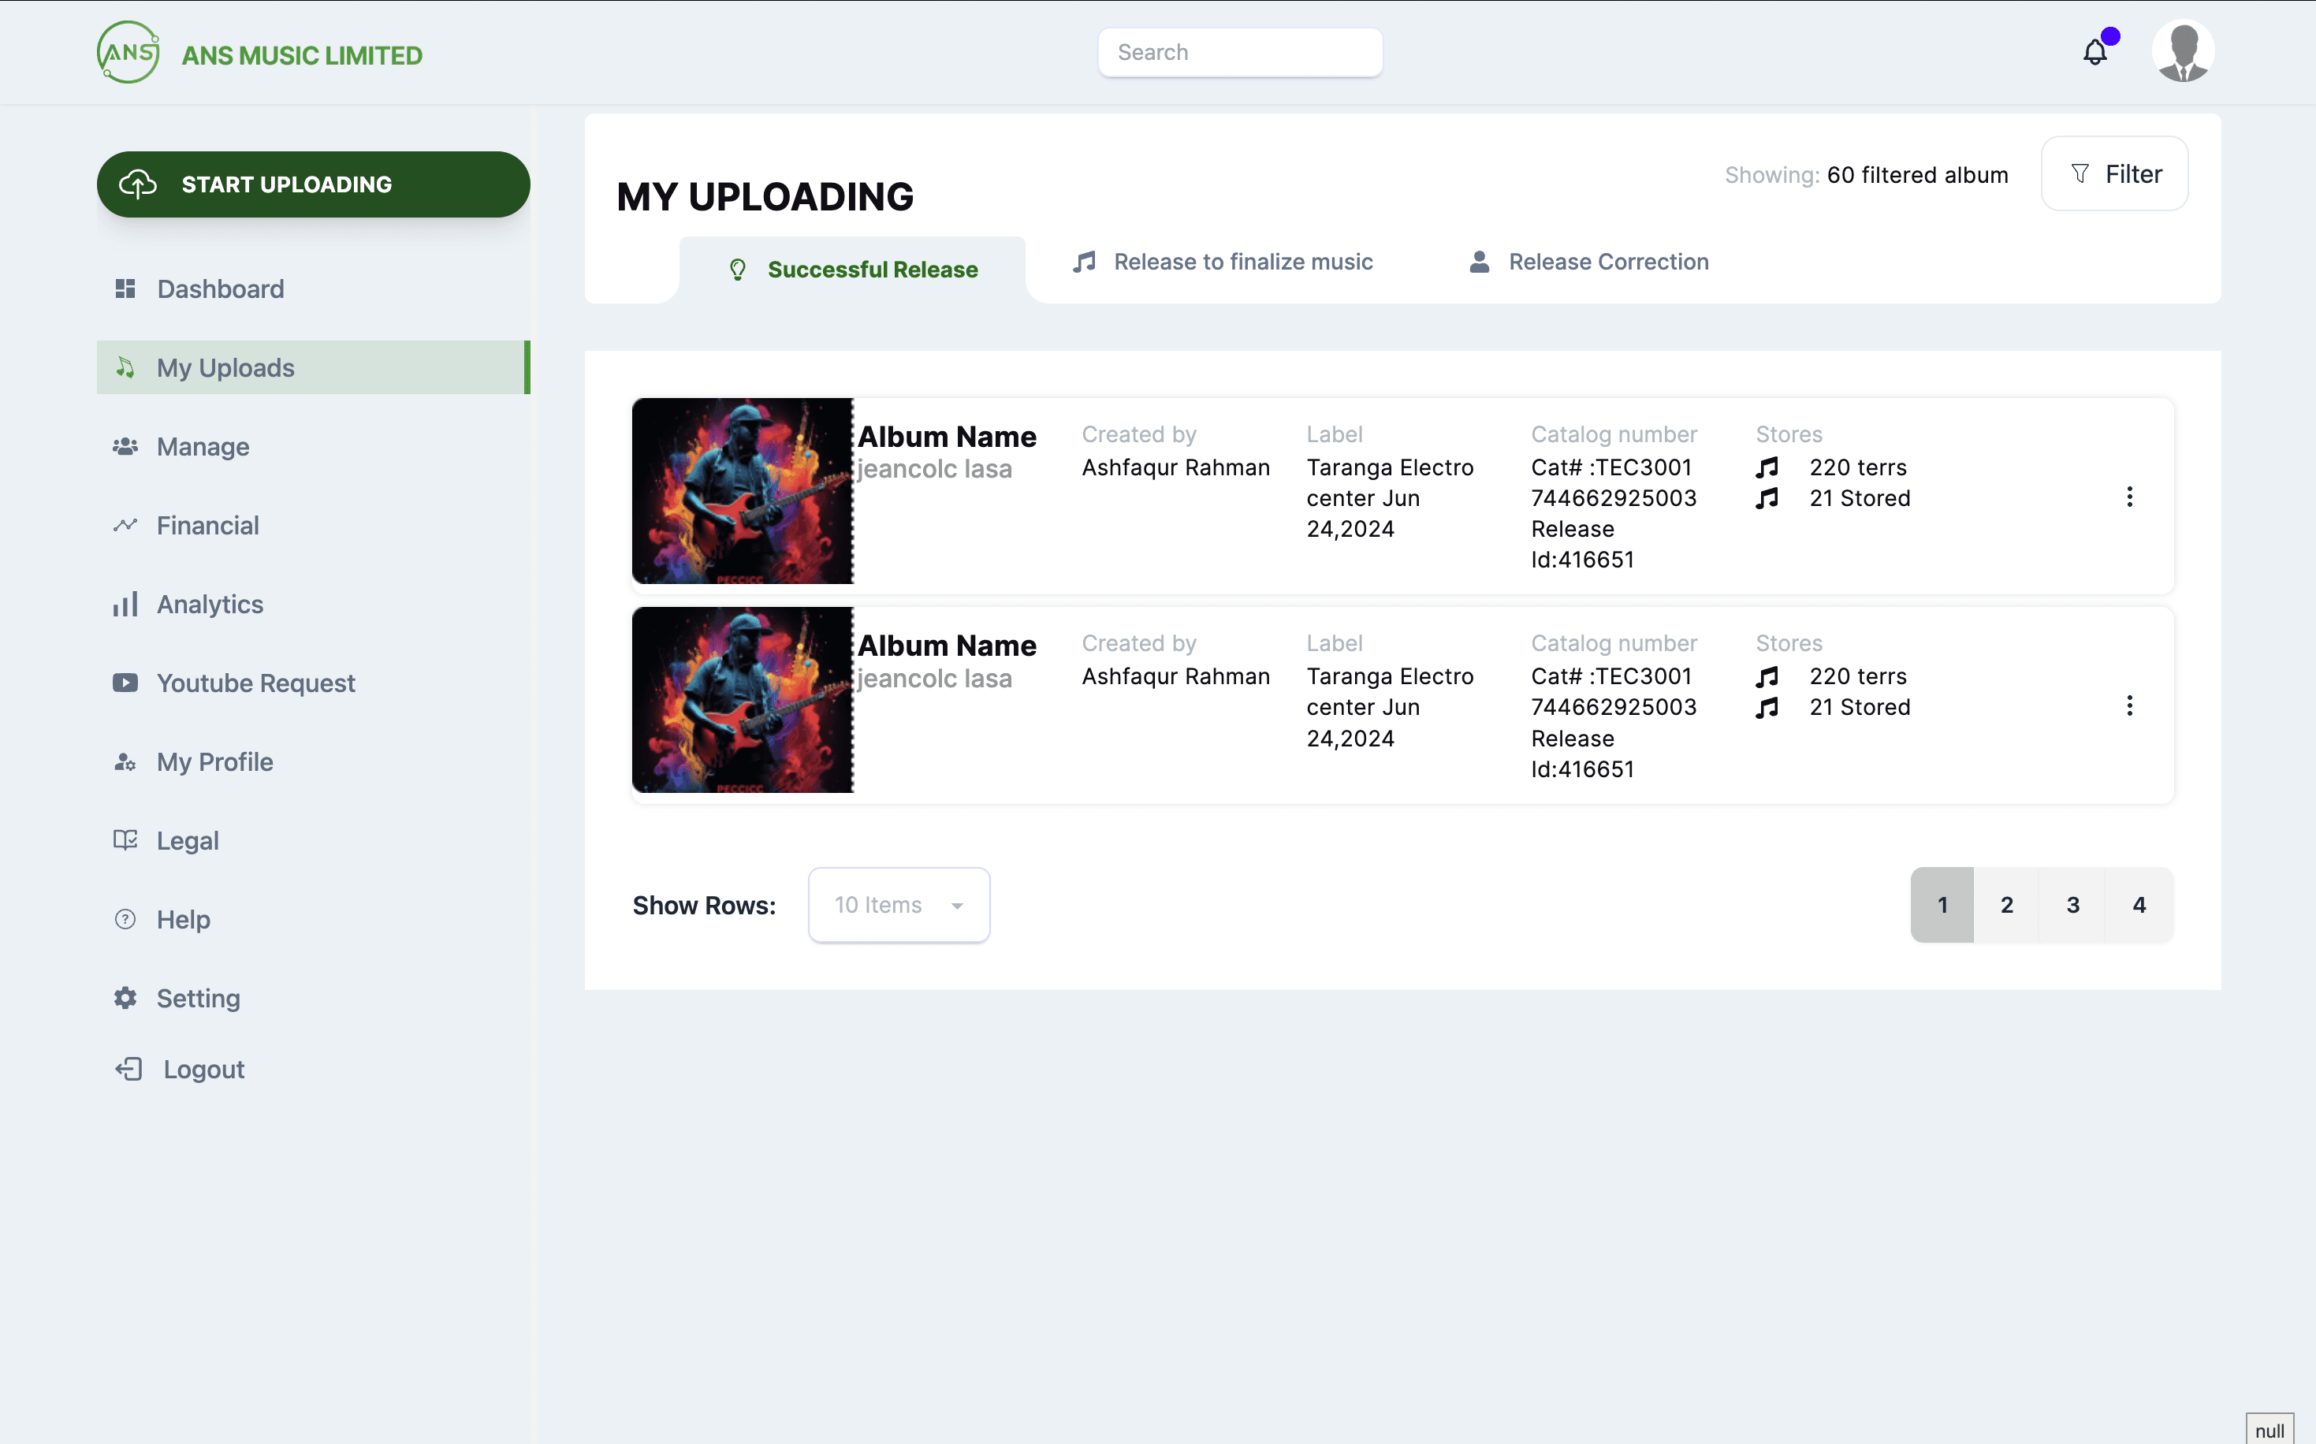Click the ANS Music logo
The image size is (2316, 1444).
[128, 53]
